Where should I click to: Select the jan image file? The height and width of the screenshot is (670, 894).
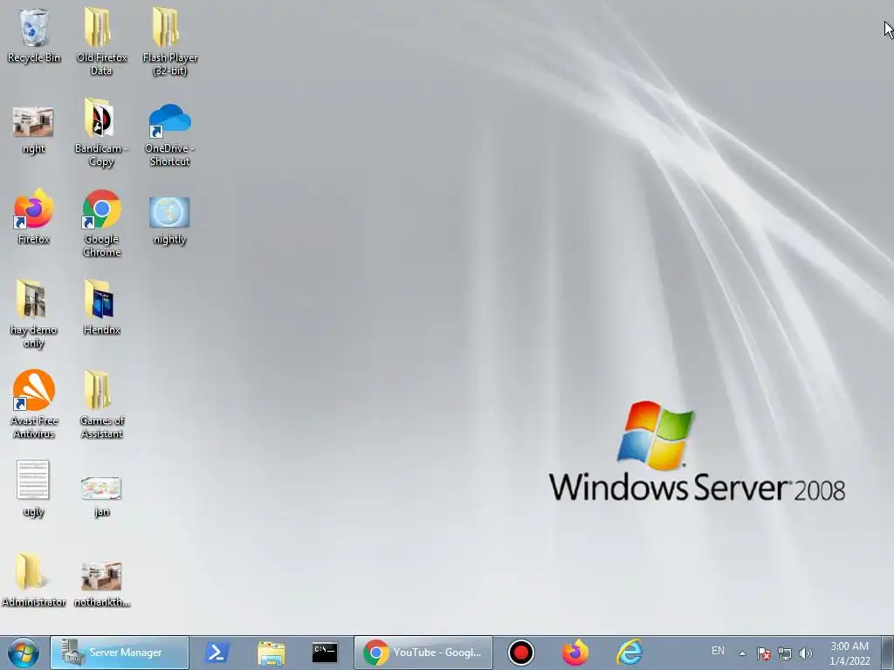coord(101,496)
